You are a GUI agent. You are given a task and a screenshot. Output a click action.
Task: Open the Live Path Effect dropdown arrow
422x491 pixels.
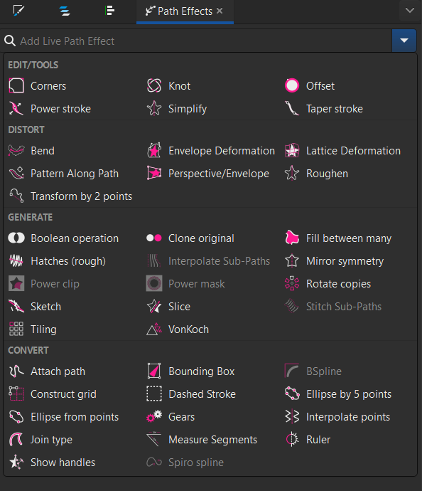point(404,41)
